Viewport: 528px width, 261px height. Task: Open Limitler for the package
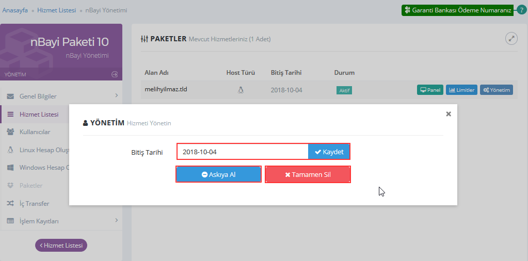[461, 90]
